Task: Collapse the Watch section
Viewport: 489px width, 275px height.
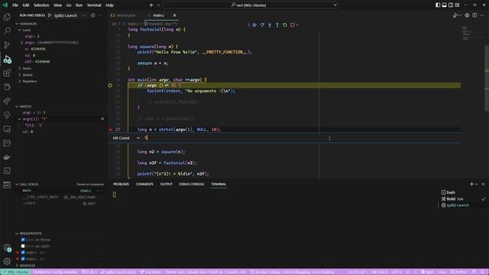Action: pyautogui.click(x=17, y=106)
